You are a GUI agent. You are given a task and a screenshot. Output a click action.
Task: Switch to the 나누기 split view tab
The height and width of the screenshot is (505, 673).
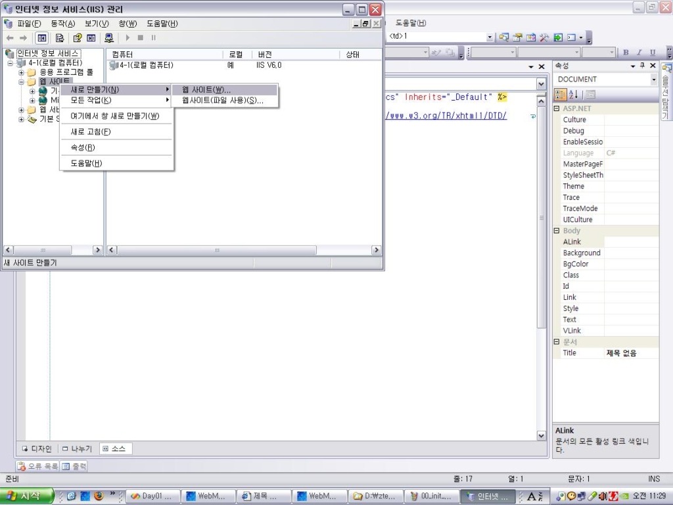tap(78, 448)
